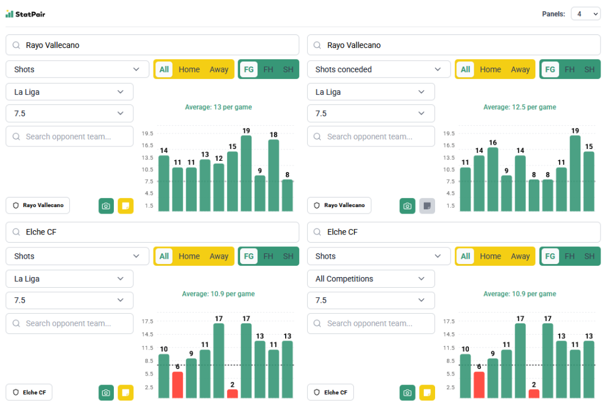The height and width of the screenshot is (404, 607).
Task: Select FH tab in Shots conceded panel
Action: coord(569,69)
